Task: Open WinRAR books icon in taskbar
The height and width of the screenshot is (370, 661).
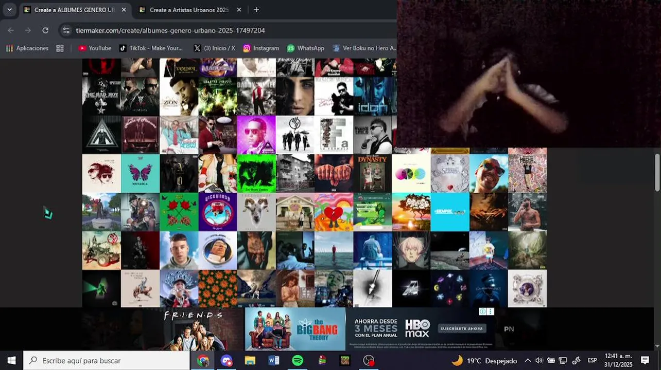Action: 322,360
